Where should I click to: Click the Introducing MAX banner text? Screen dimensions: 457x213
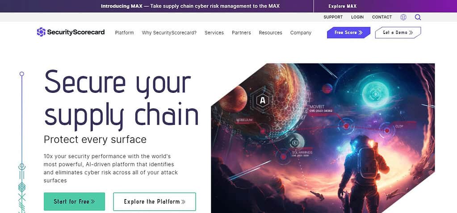[190, 6]
